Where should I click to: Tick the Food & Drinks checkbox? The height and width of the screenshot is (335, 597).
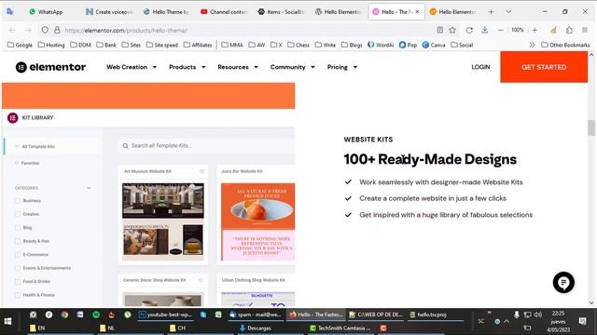(18, 281)
